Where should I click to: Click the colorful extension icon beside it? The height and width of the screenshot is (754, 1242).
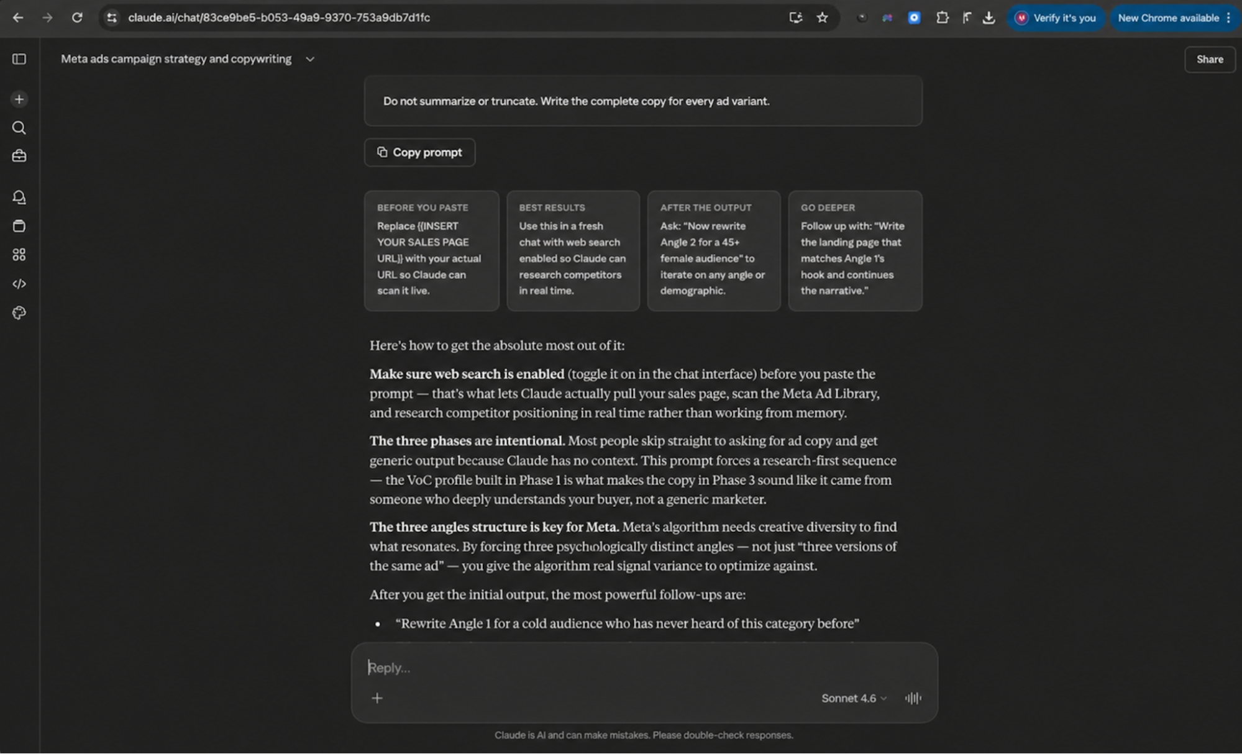(x=887, y=17)
